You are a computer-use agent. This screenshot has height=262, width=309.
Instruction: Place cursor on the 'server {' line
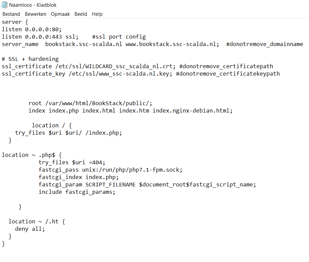click(12, 22)
